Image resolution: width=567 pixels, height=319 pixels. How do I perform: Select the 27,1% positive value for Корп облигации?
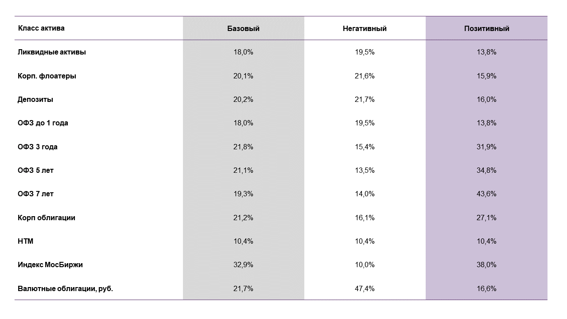click(x=486, y=218)
